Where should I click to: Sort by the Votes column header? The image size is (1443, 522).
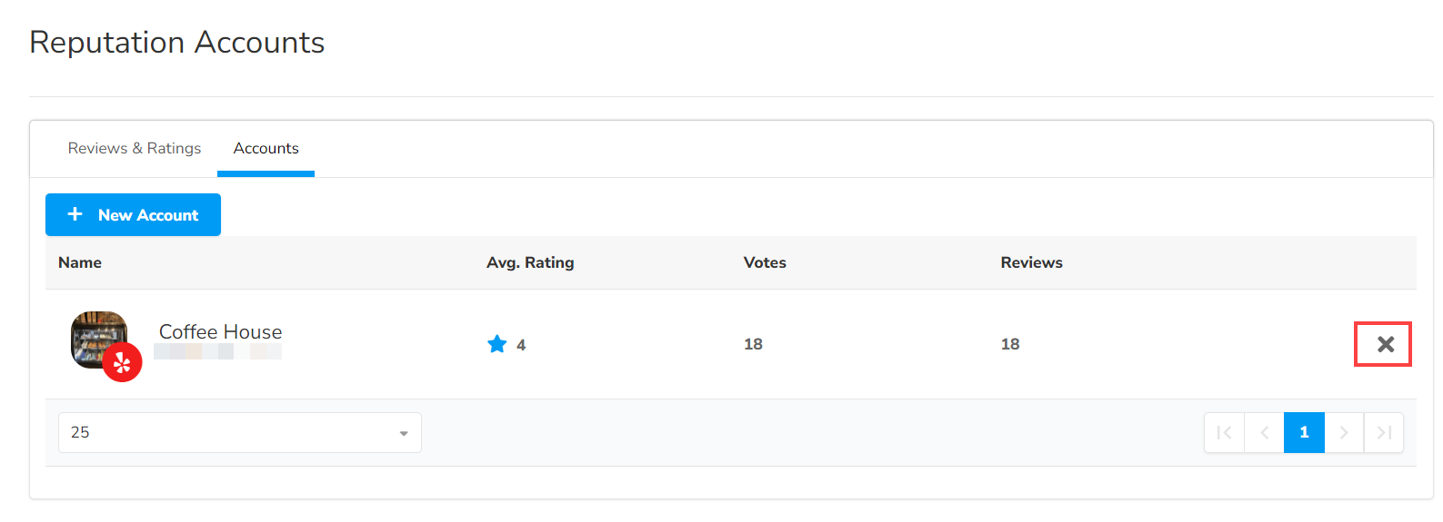765,262
